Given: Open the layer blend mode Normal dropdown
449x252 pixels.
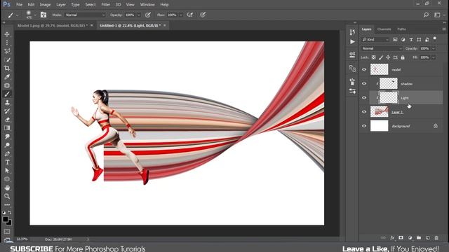Looking at the screenshot, I should (382, 48).
